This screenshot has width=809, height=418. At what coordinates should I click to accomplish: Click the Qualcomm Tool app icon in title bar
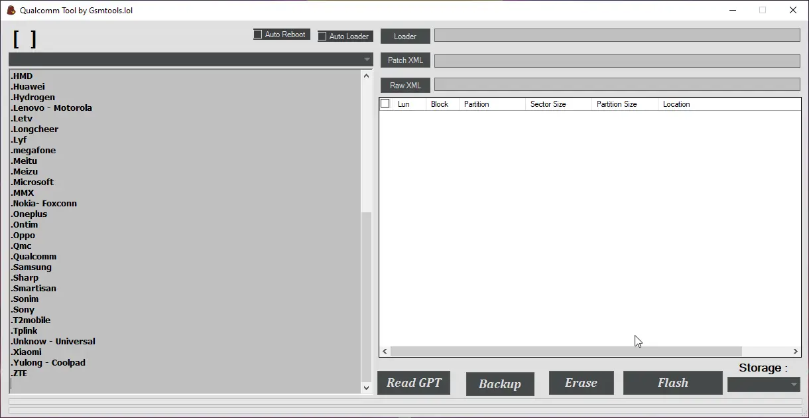11,10
